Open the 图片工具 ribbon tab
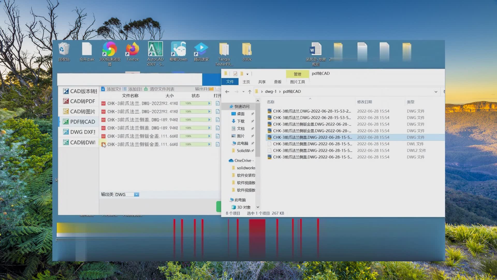 point(297,82)
